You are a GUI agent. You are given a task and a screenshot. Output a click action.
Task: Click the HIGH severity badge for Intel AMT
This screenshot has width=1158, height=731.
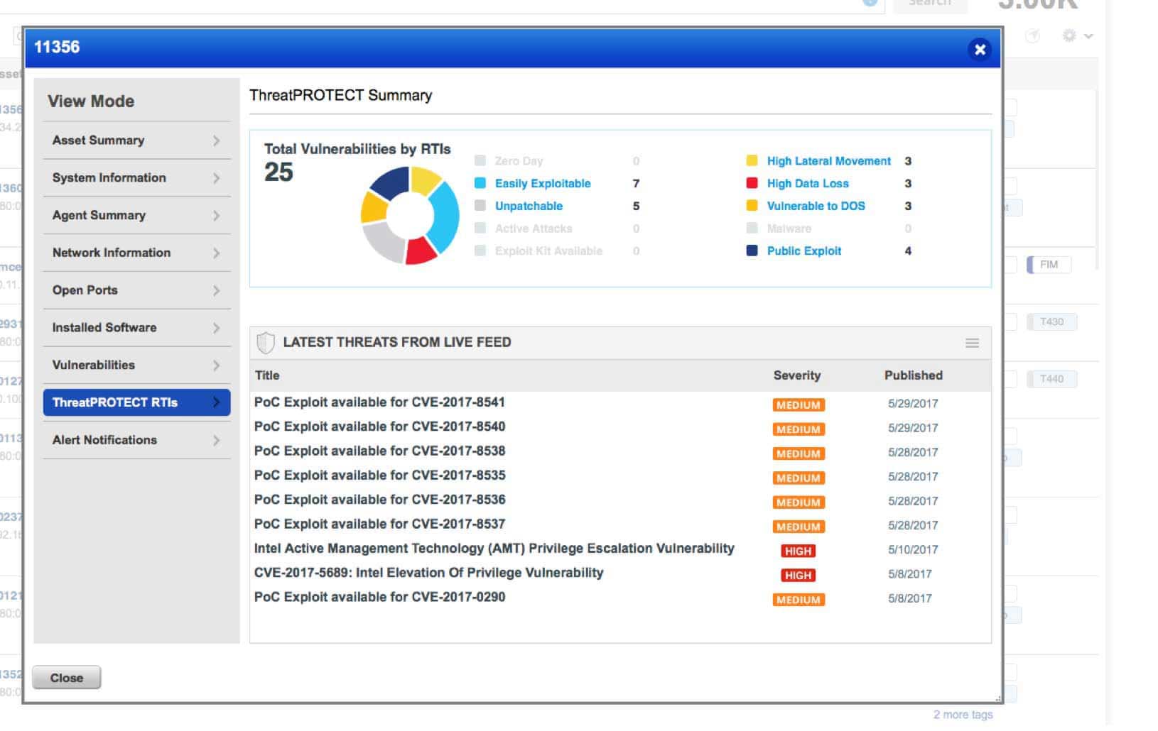coord(798,551)
